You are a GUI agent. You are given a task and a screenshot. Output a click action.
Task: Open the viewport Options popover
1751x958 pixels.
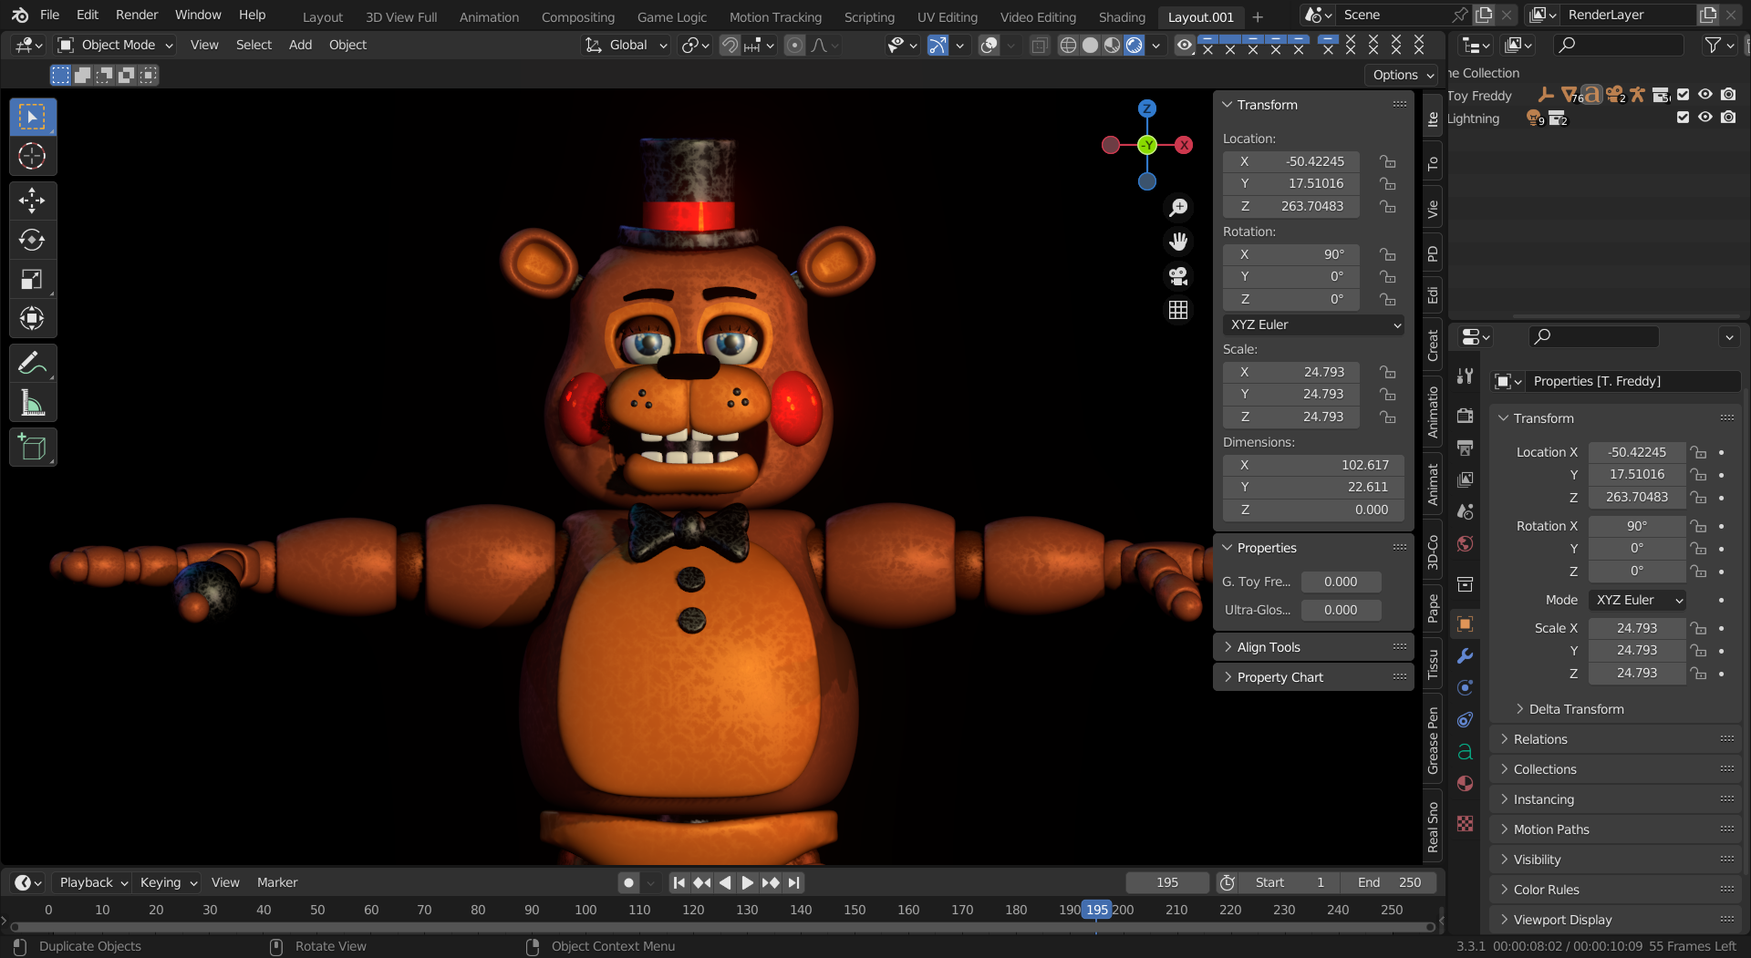(x=1401, y=75)
